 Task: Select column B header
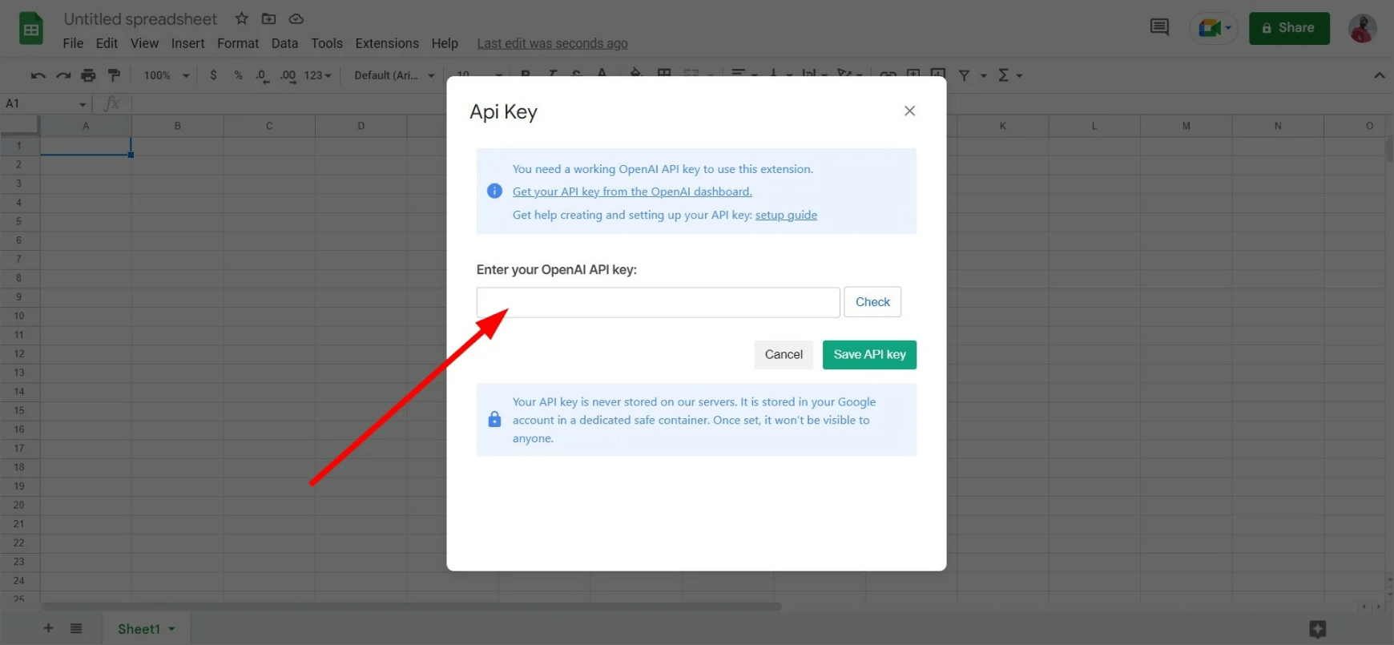(x=177, y=126)
